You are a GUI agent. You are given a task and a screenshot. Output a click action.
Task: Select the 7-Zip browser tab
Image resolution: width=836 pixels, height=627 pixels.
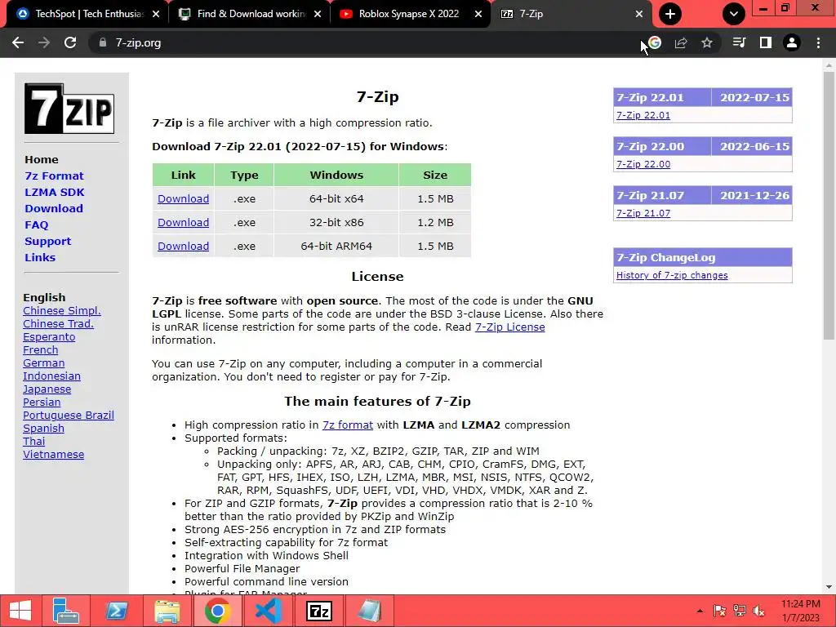[x=571, y=14]
